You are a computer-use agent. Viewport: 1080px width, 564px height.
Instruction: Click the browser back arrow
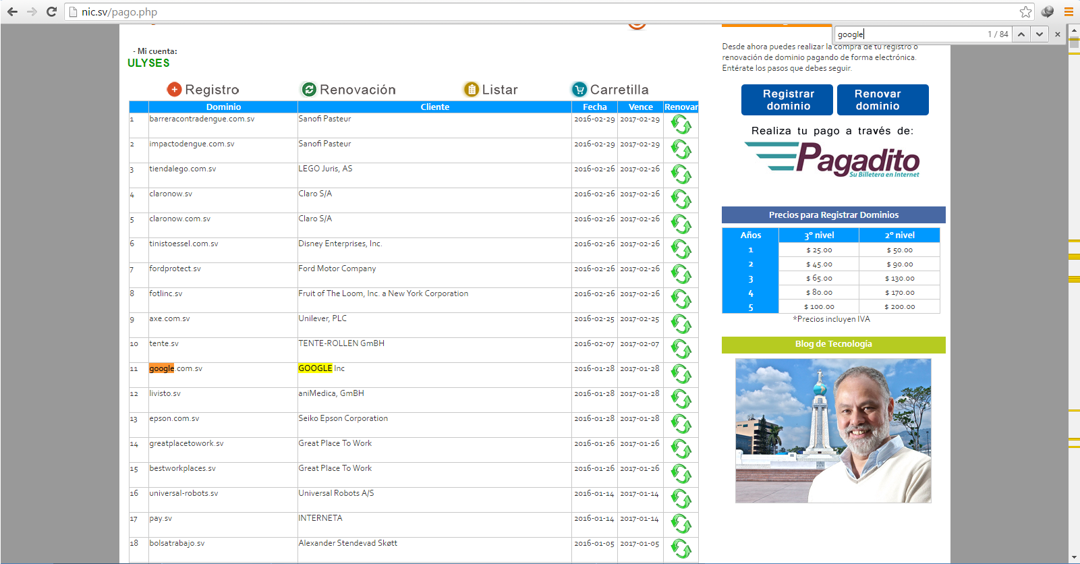12,11
